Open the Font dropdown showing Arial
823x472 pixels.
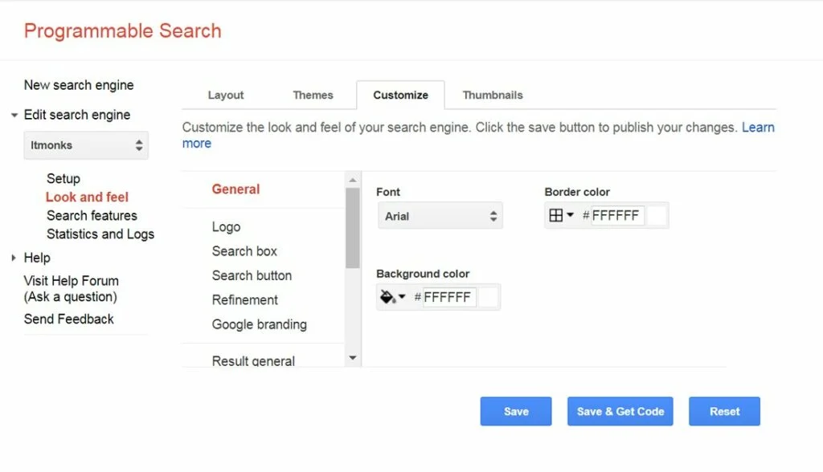point(440,216)
